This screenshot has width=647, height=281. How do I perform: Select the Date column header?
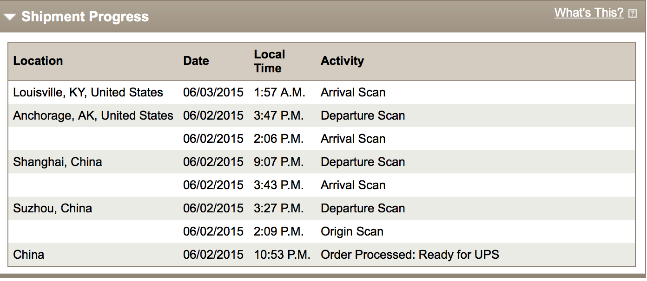196,61
